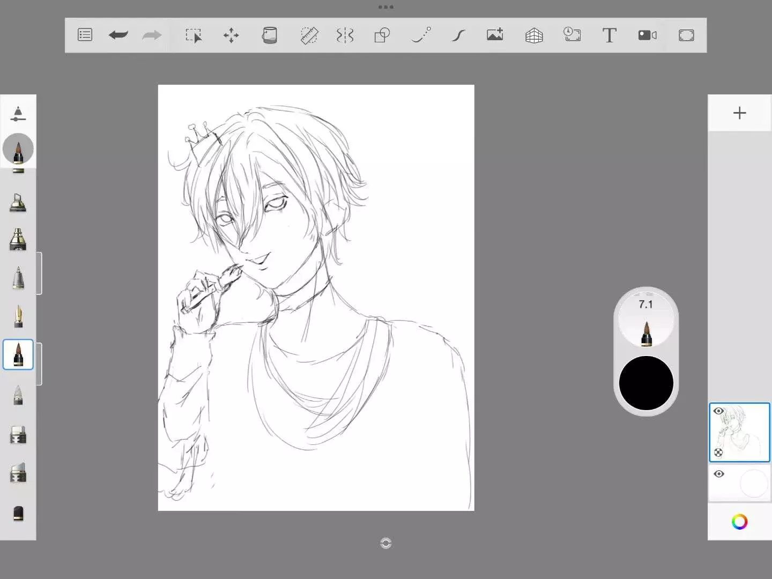Open the color wheel editor
Image resolution: width=772 pixels, height=579 pixels.
tap(739, 522)
